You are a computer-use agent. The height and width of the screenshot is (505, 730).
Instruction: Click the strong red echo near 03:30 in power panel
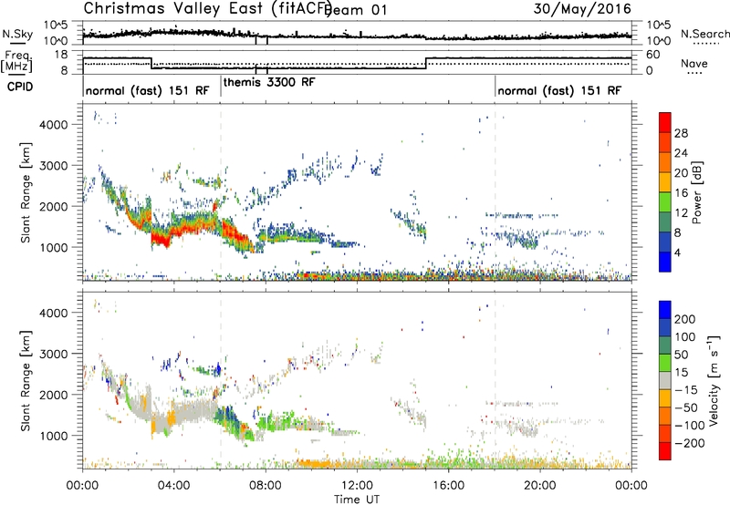(160, 239)
